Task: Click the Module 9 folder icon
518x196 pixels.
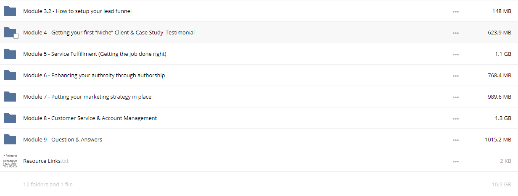Action: (x=10, y=139)
